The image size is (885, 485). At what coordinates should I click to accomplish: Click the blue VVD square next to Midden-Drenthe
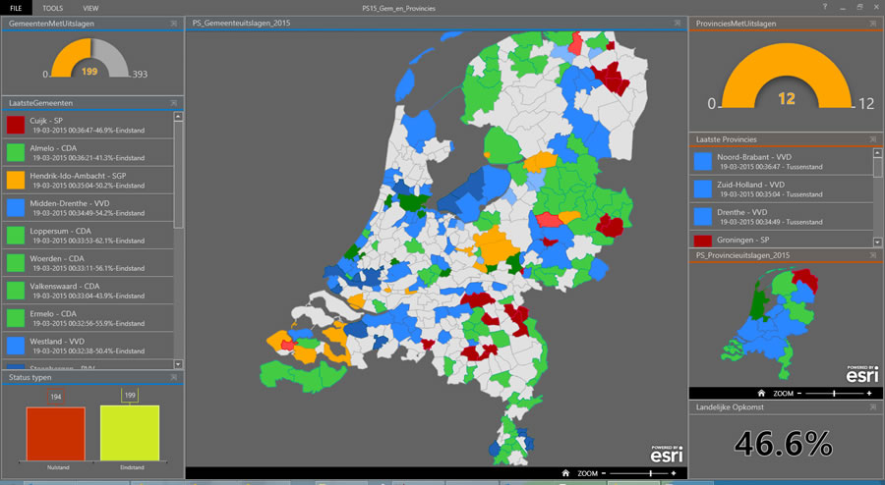(x=15, y=207)
